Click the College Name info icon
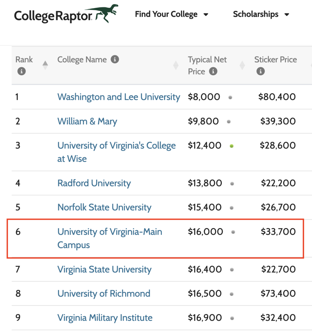 [115, 59]
